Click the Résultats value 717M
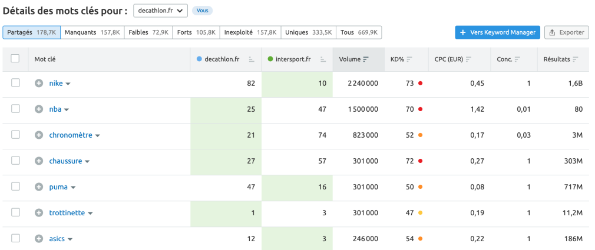Screen dimensions: 595x250 (x=573, y=187)
